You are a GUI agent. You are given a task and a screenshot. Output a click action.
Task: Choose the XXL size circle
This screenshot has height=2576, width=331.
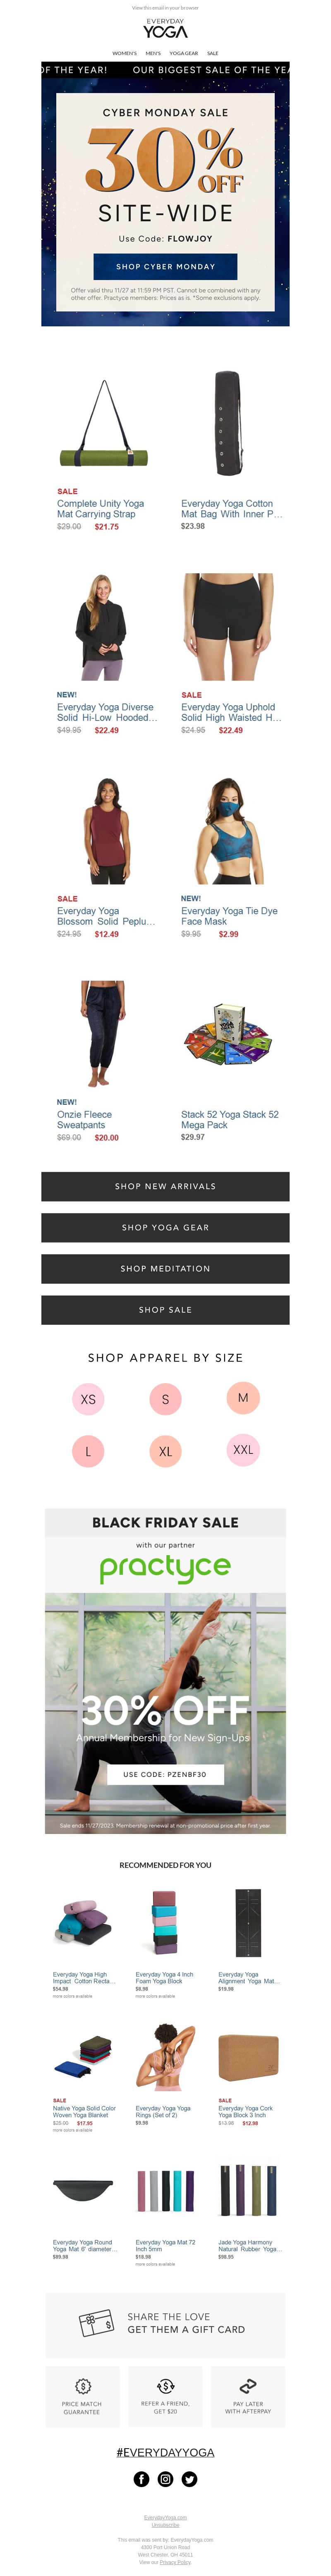coord(243,1449)
